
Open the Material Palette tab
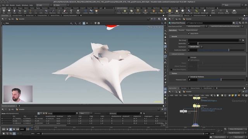coord(195,88)
